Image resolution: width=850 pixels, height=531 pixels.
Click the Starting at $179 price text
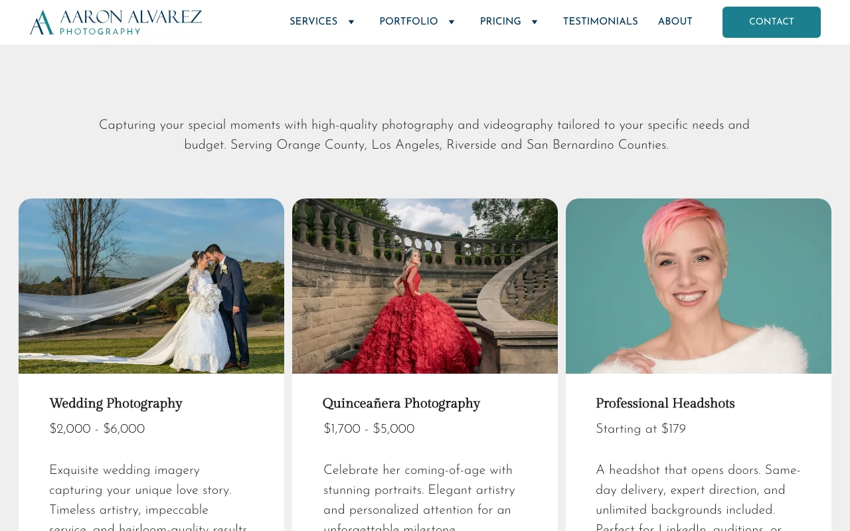[x=641, y=429]
